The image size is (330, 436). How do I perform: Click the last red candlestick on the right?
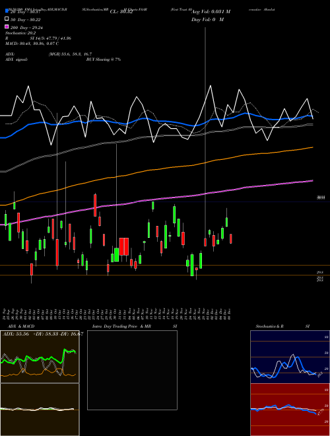(231, 239)
